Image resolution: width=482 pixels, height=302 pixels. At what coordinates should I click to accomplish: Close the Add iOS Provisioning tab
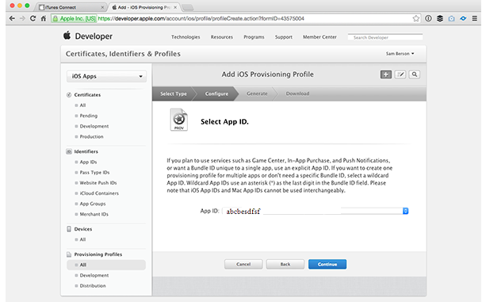pyautogui.click(x=175, y=7)
